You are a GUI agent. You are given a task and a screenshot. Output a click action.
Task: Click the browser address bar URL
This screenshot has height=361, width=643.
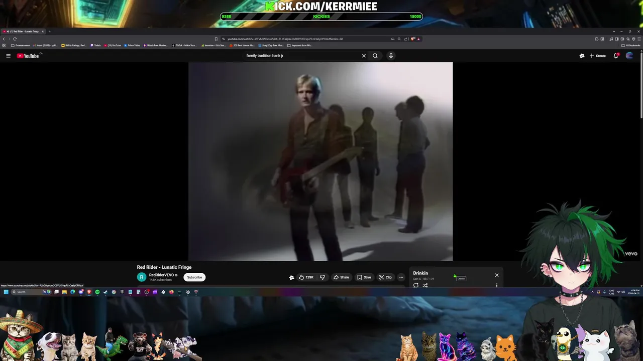click(284, 39)
